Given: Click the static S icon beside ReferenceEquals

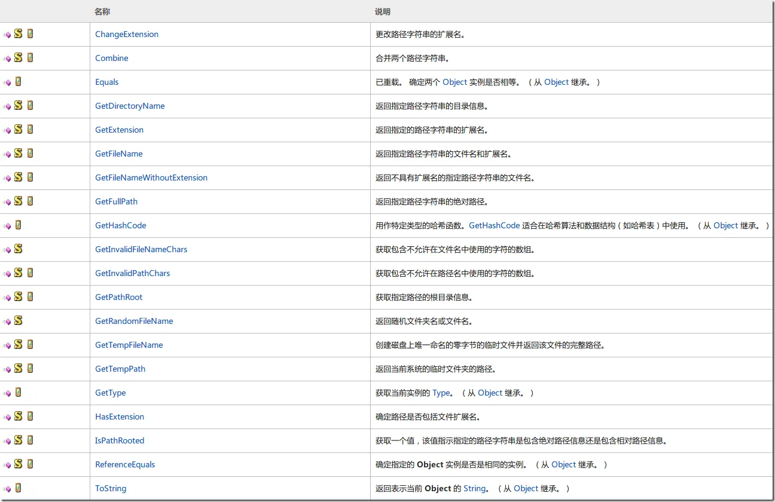Looking at the screenshot, I should pos(19,464).
